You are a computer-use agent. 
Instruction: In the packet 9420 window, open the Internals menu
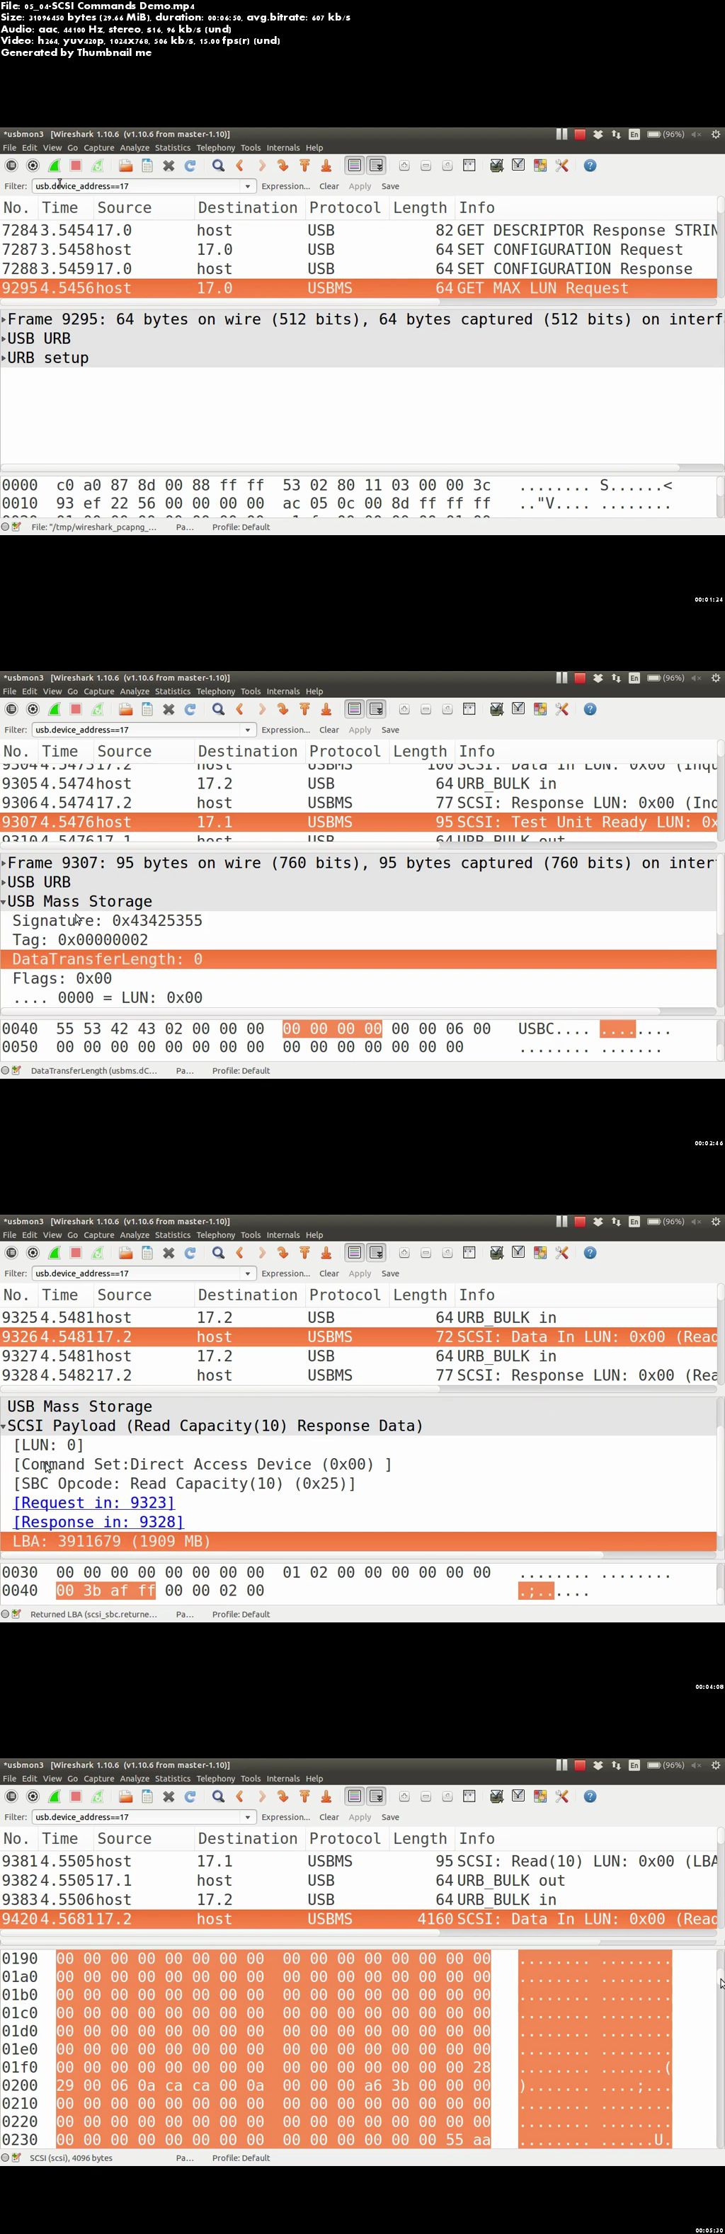[282, 1779]
